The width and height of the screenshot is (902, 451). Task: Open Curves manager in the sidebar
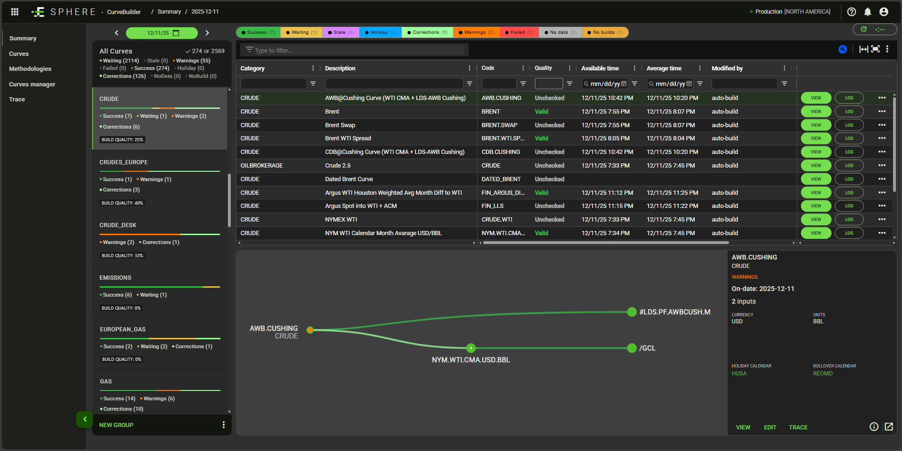click(32, 84)
